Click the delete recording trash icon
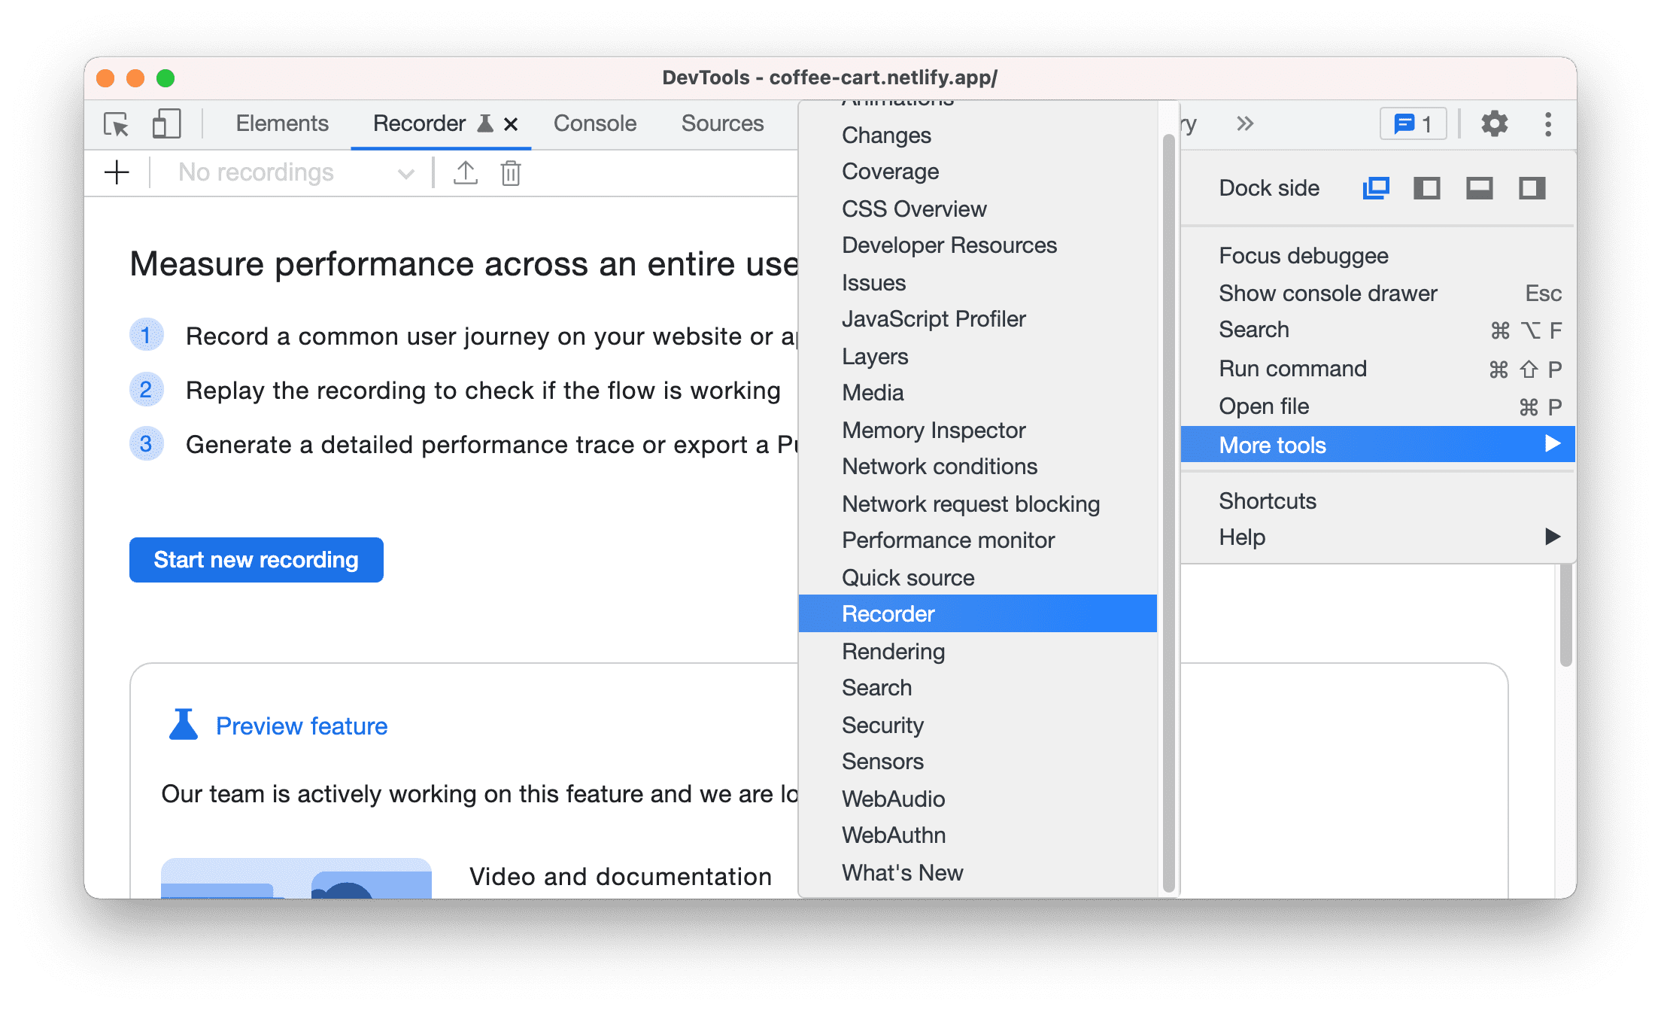Image resolution: width=1661 pixels, height=1010 pixels. pyautogui.click(x=510, y=173)
